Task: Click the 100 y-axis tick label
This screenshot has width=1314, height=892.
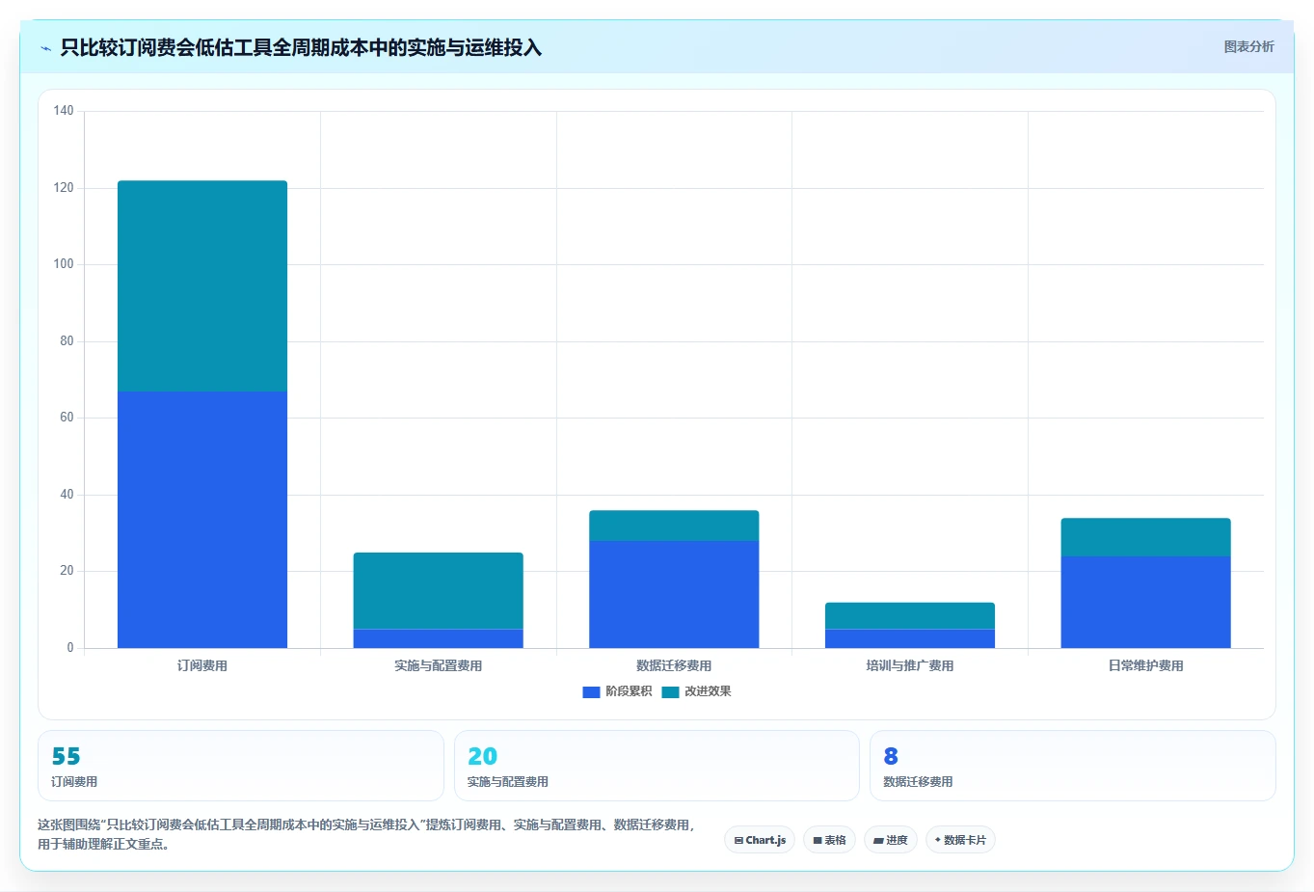Action: 64,264
